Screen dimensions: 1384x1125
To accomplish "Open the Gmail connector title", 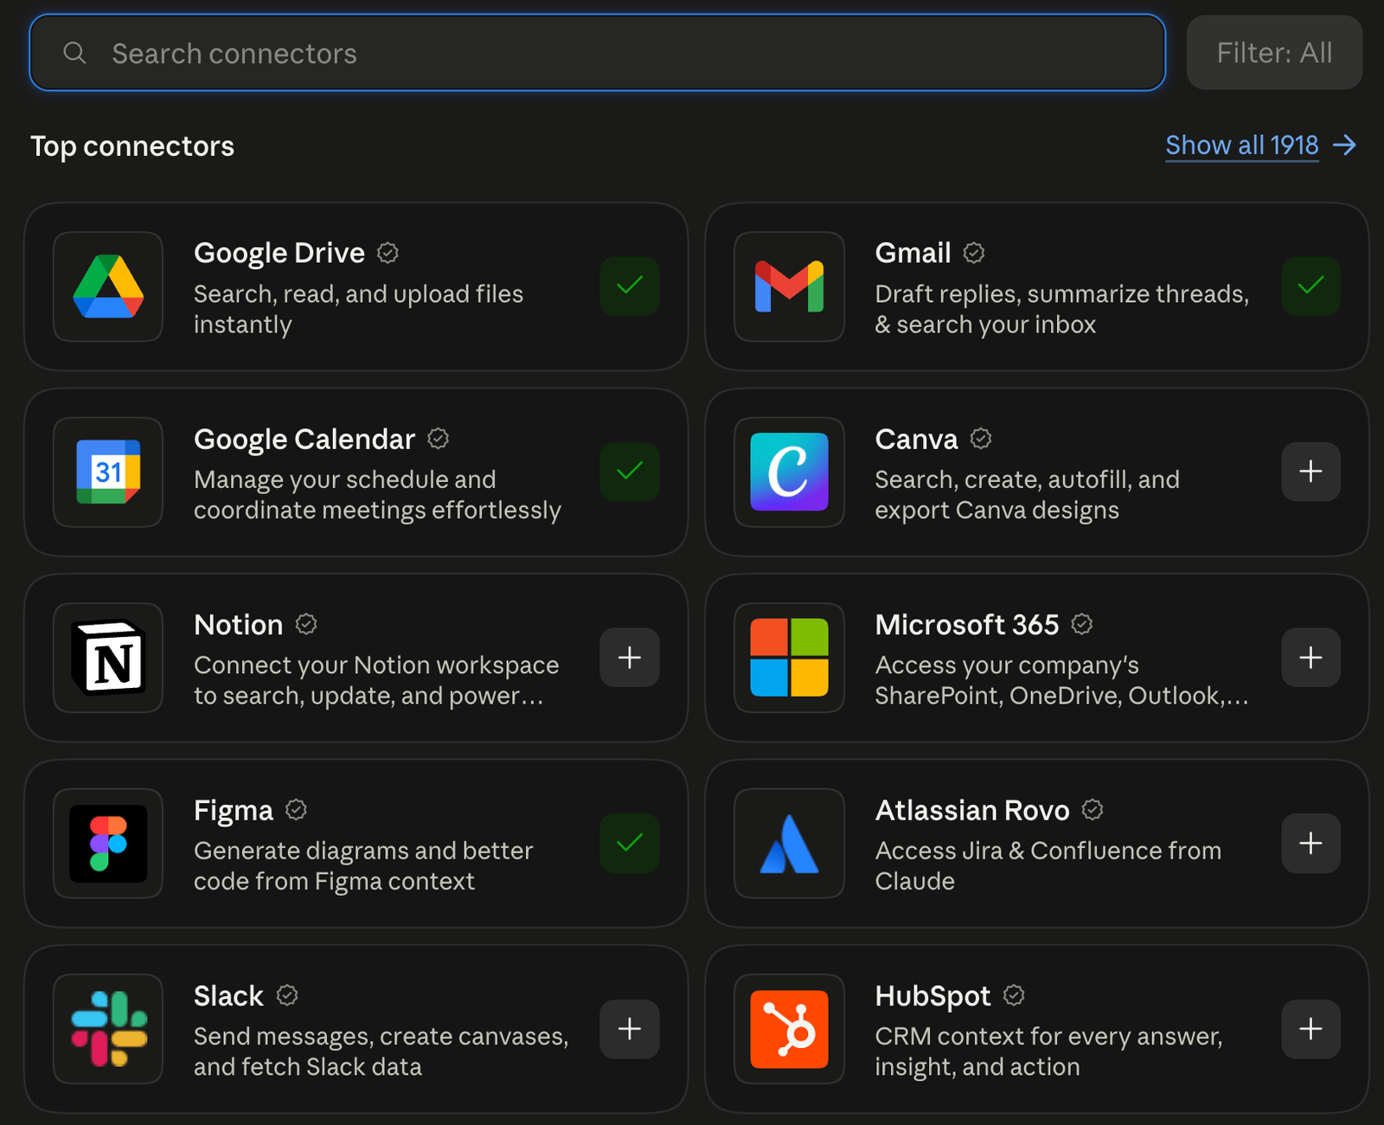I will 913,253.
